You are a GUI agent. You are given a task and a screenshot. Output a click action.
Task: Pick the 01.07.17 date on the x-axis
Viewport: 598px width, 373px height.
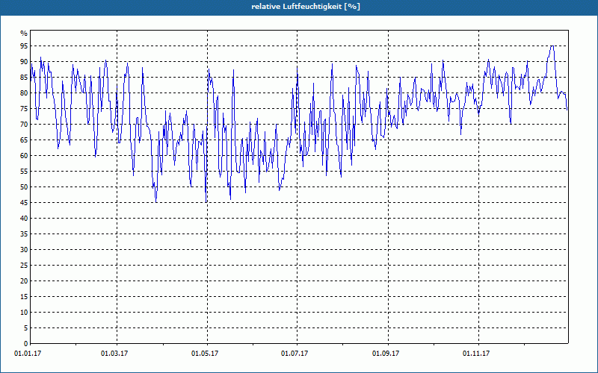point(295,353)
